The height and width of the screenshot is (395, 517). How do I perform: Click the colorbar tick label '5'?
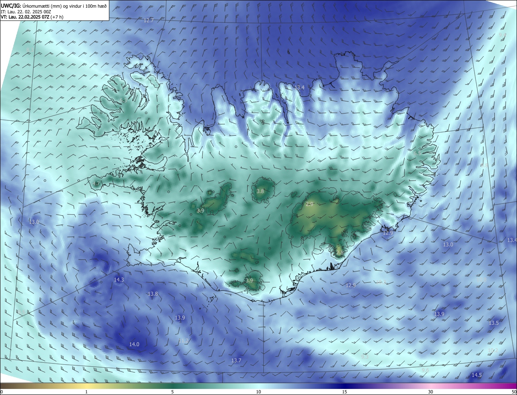172,392
